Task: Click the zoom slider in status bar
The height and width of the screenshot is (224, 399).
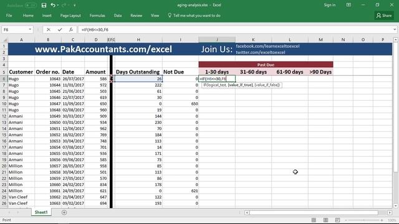Action: pyautogui.click(x=364, y=220)
